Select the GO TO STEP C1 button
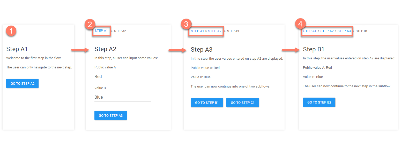The image size is (401, 142). (x=242, y=102)
